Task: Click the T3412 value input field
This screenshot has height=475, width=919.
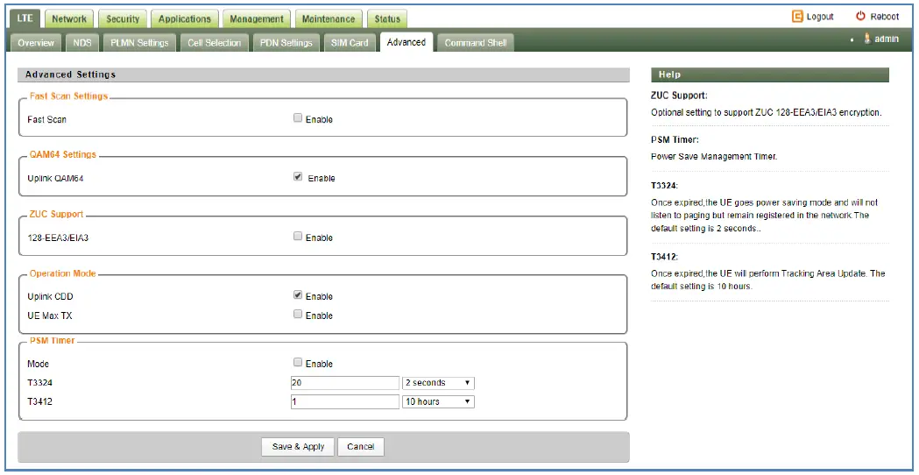Action: point(344,401)
